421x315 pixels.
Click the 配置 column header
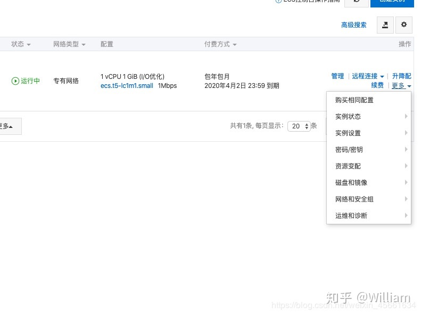pos(107,44)
